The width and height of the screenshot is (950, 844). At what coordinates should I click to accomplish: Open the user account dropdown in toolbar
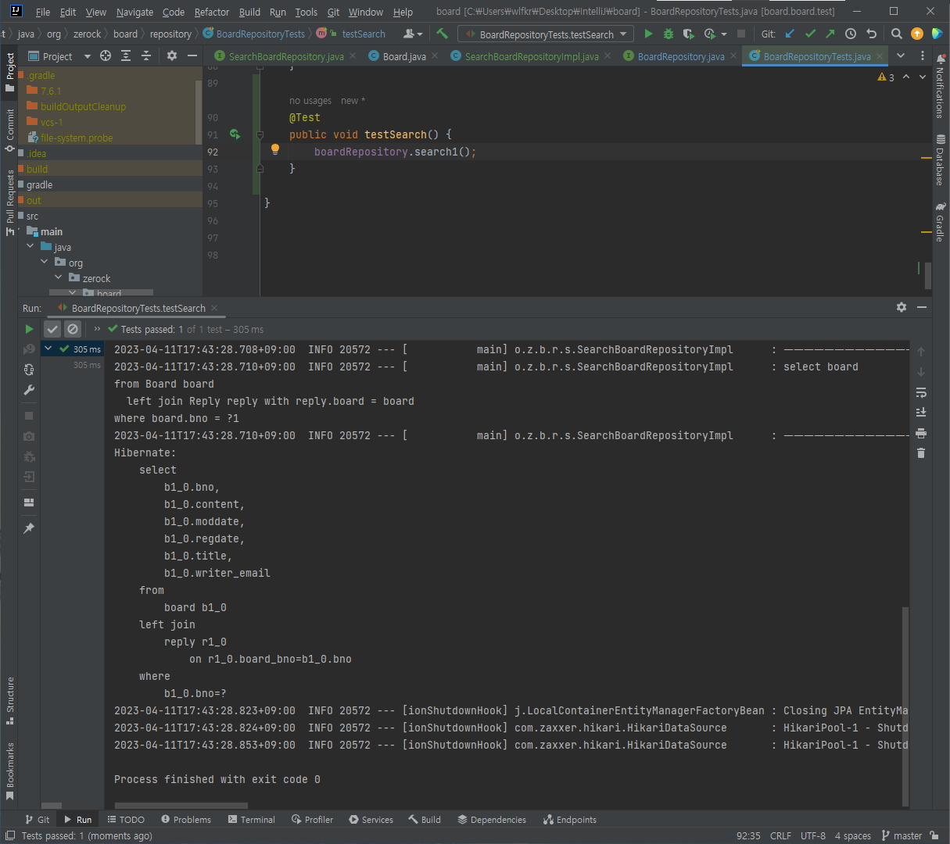(x=413, y=34)
